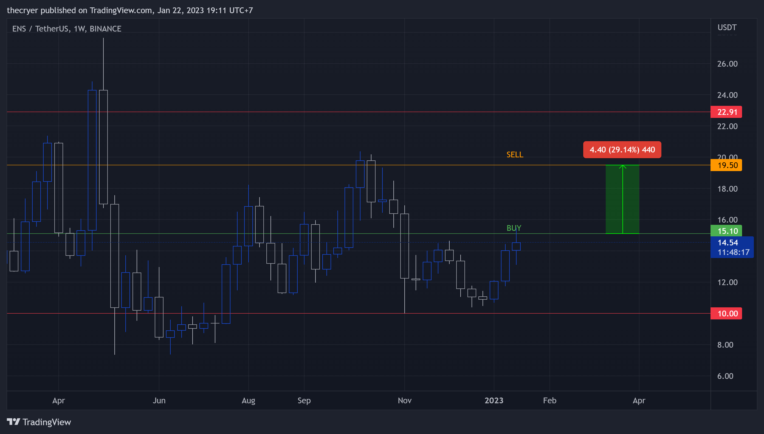Click the 24.00 price axis value
The height and width of the screenshot is (434, 764).
727,95
